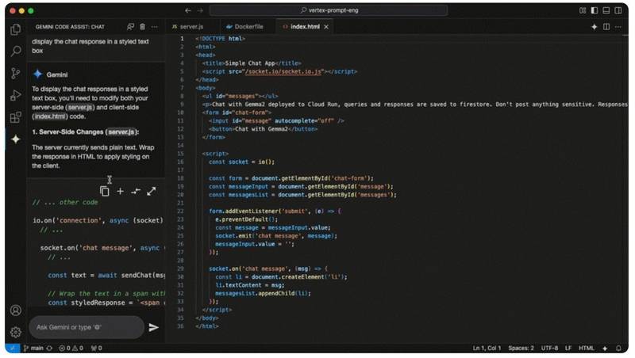
Task: Click the chat history icon in Gemini panel header
Action: click(x=130, y=27)
